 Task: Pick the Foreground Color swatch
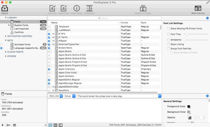click(x=189, y=106)
